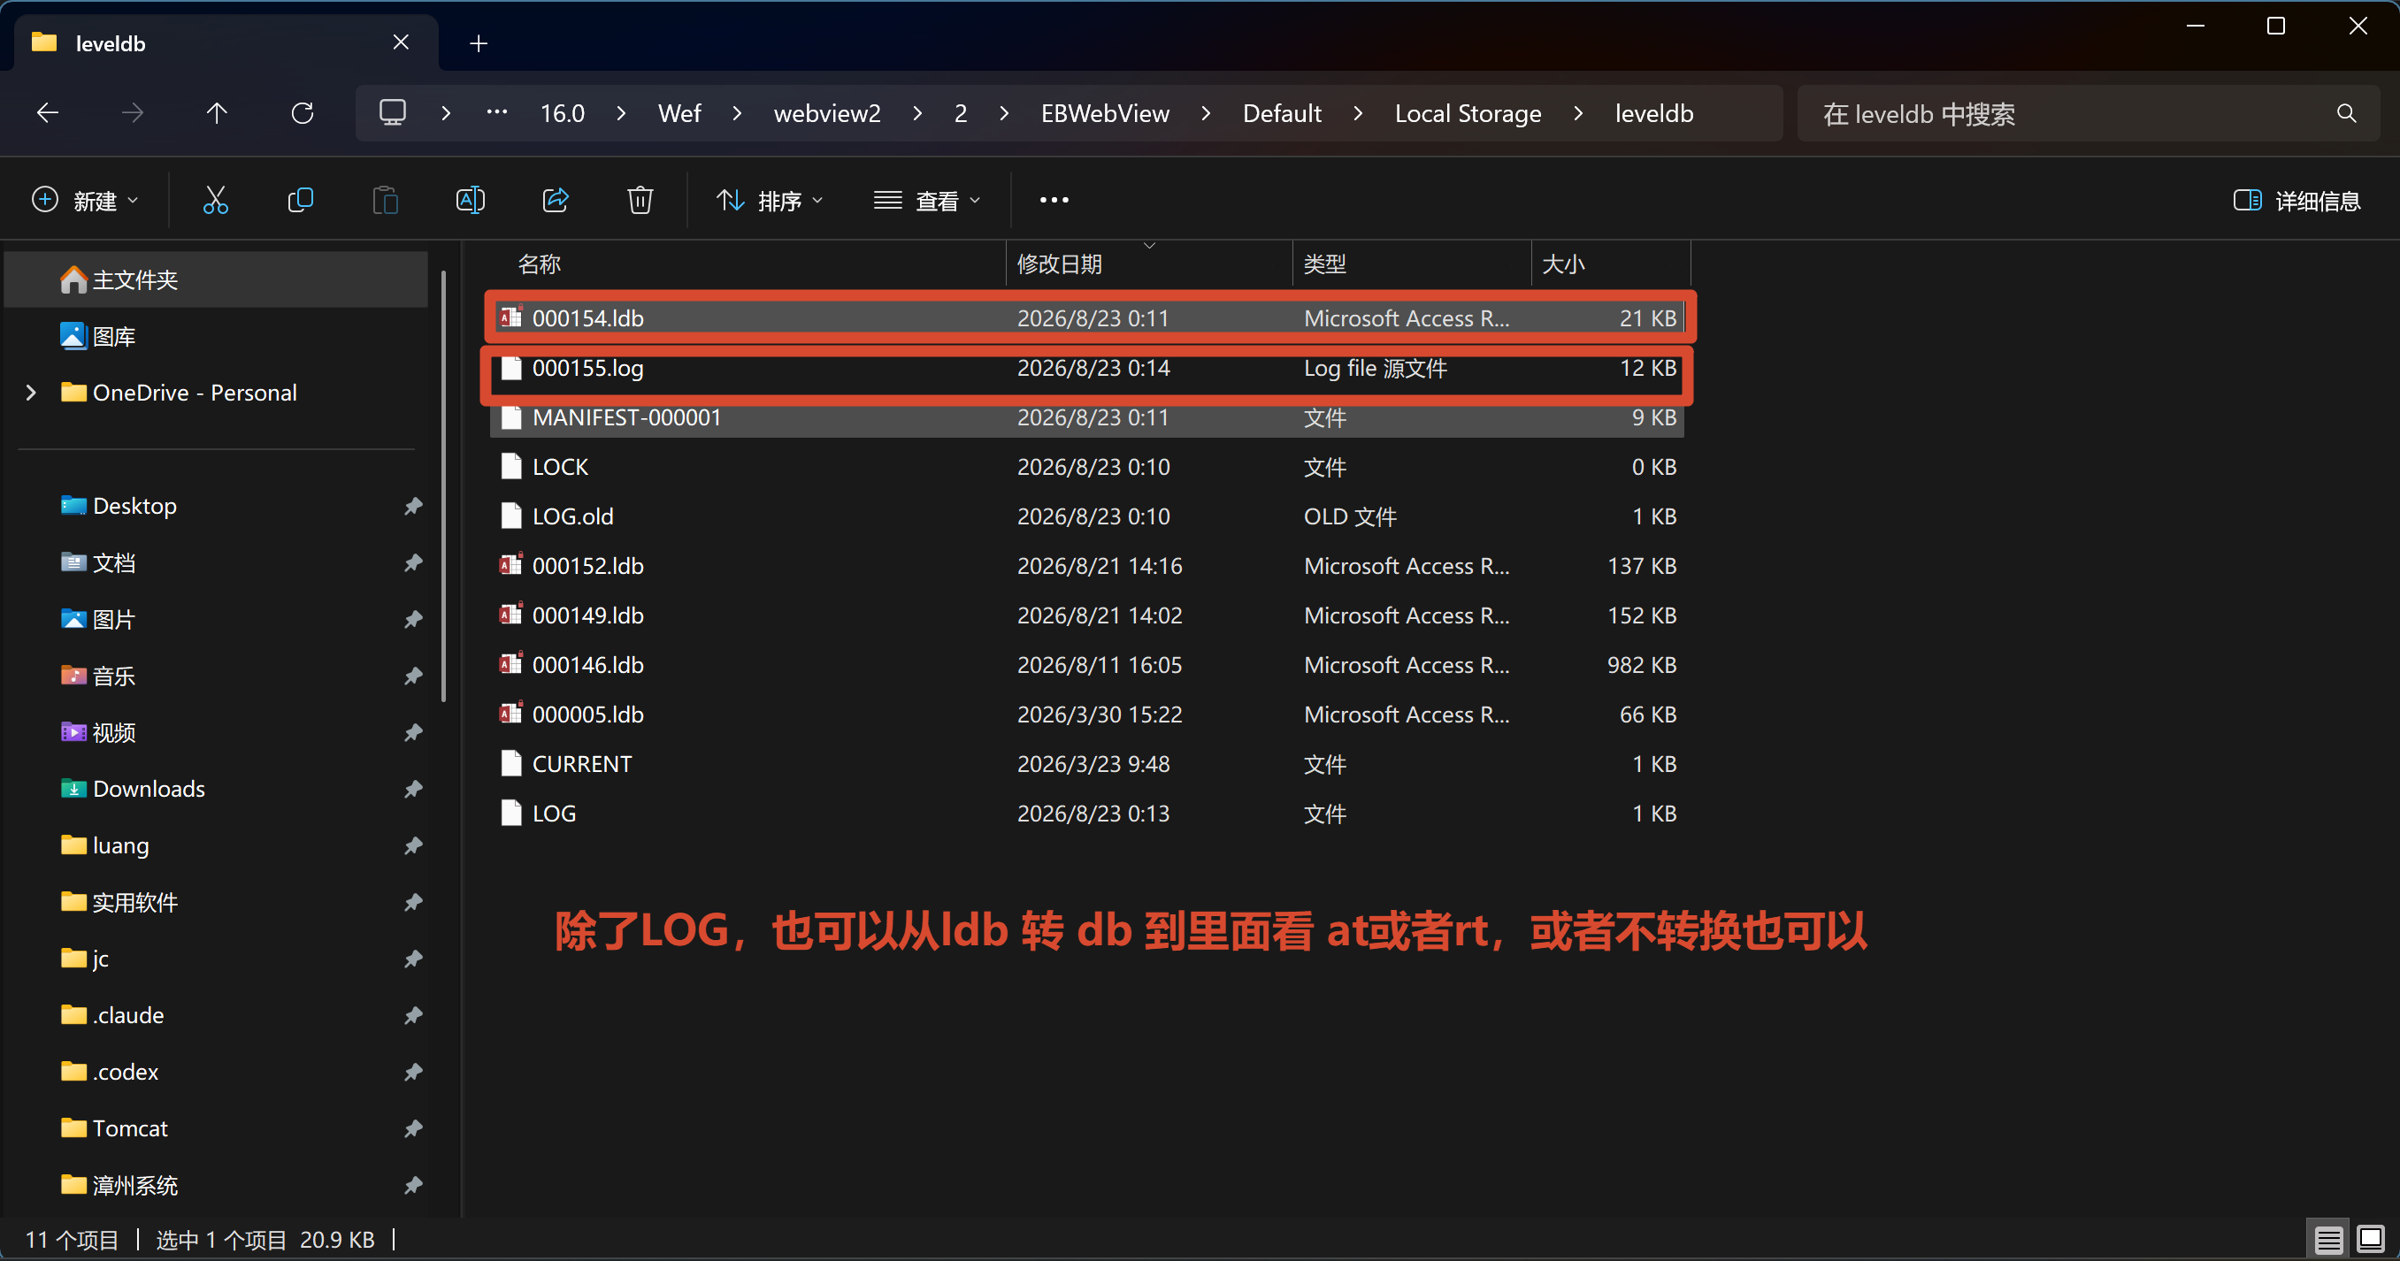Open chevron after EBWebView in address bar
The image size is (2400, 1261).
pos(1206,113)
